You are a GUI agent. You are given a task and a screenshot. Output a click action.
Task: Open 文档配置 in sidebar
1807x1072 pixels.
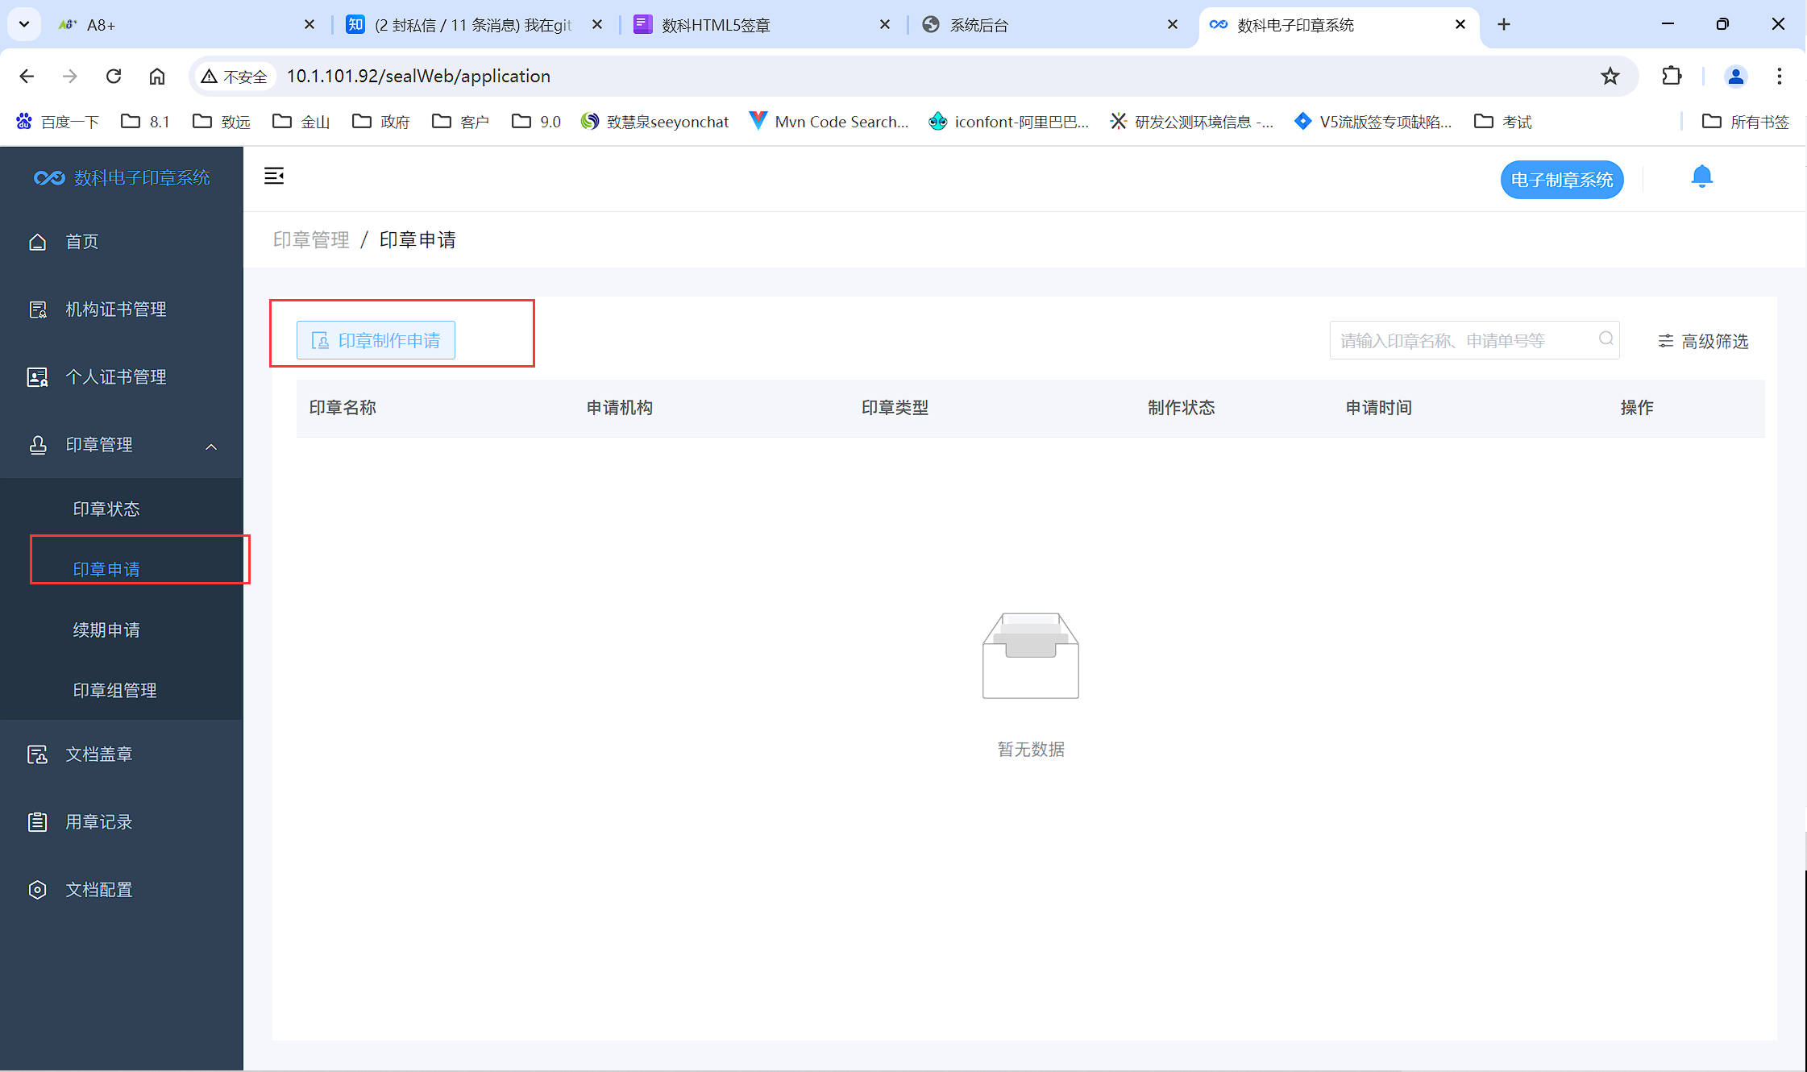click(98, 890)
